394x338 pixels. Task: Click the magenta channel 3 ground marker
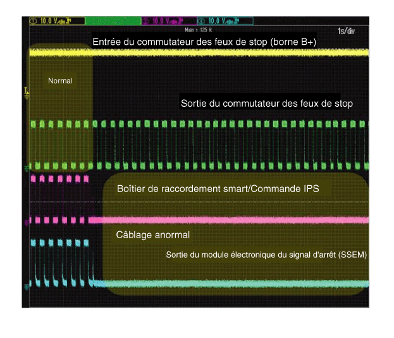[x=27, y=222]
